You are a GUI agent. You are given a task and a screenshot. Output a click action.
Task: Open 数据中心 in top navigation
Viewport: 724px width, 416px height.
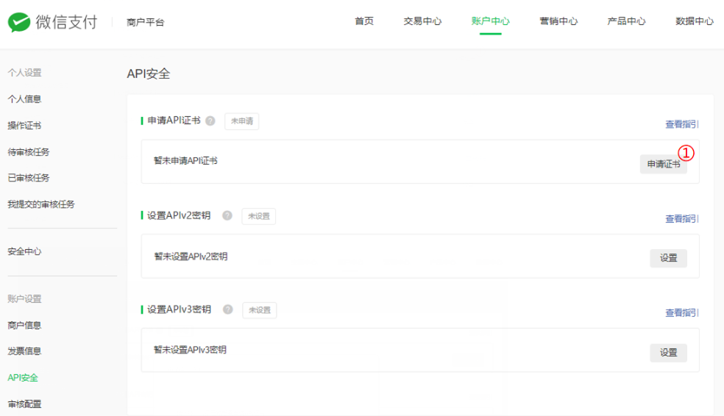694,21
